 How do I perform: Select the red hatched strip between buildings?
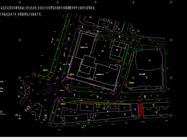(140, 110)
